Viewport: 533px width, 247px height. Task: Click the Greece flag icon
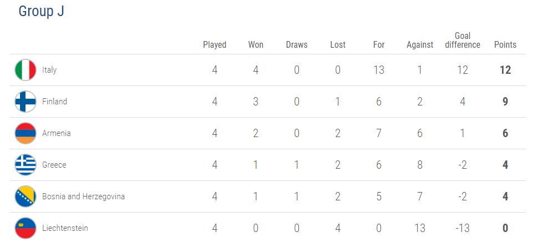(26, 165)
